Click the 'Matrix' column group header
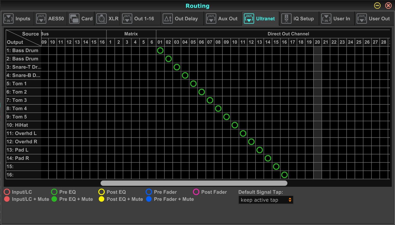The height and width of the screenshot is (225, 395). point(131,34)
